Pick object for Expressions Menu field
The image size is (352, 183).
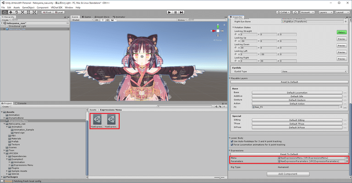(x=347, y=158)
